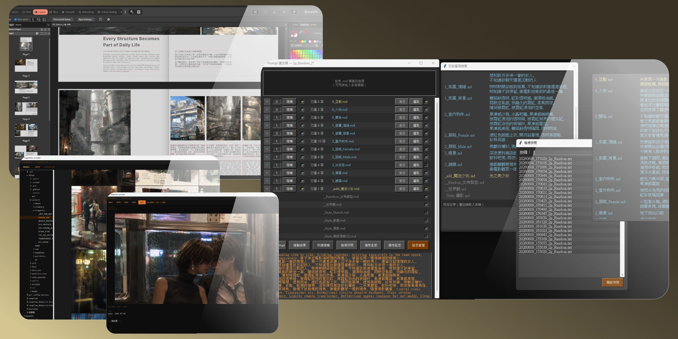The height and width of the screenshot is (339, 678).
Task: Open the gear settings icon in Affinity toolbar
Action: 108,19
